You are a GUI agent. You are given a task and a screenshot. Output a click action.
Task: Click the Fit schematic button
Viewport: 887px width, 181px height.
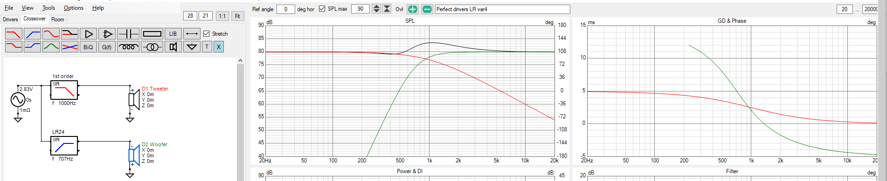237,16
